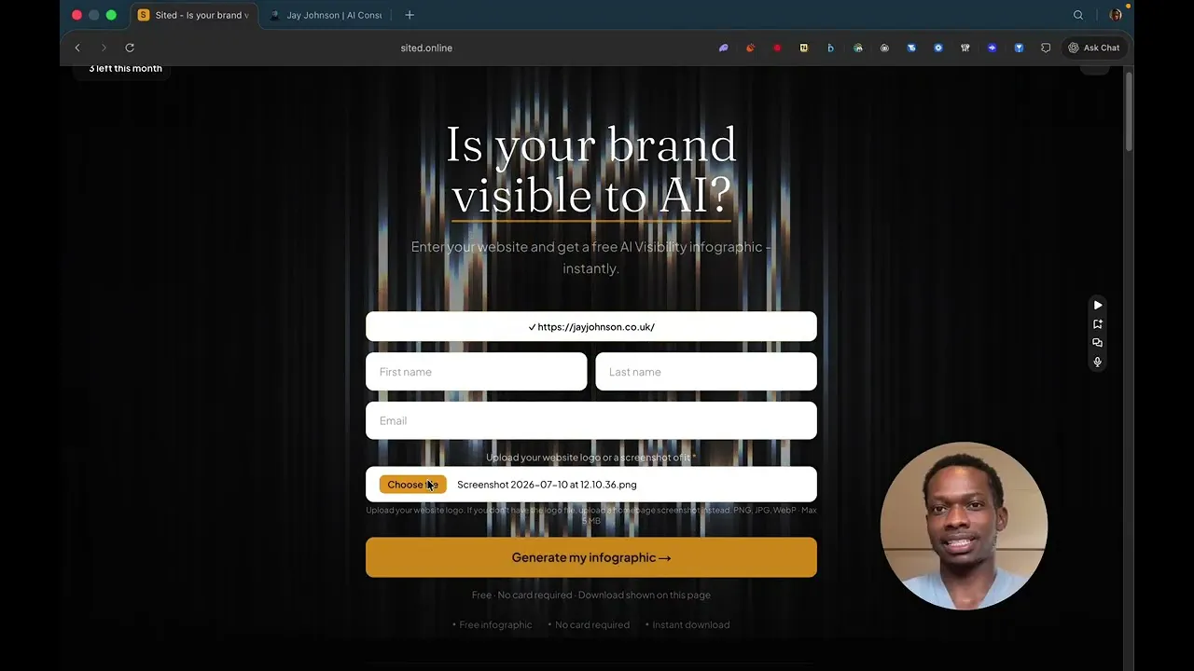
Task: Click the website URL field showing jayjohnson.co.uk
Action: tap(591, 327)
